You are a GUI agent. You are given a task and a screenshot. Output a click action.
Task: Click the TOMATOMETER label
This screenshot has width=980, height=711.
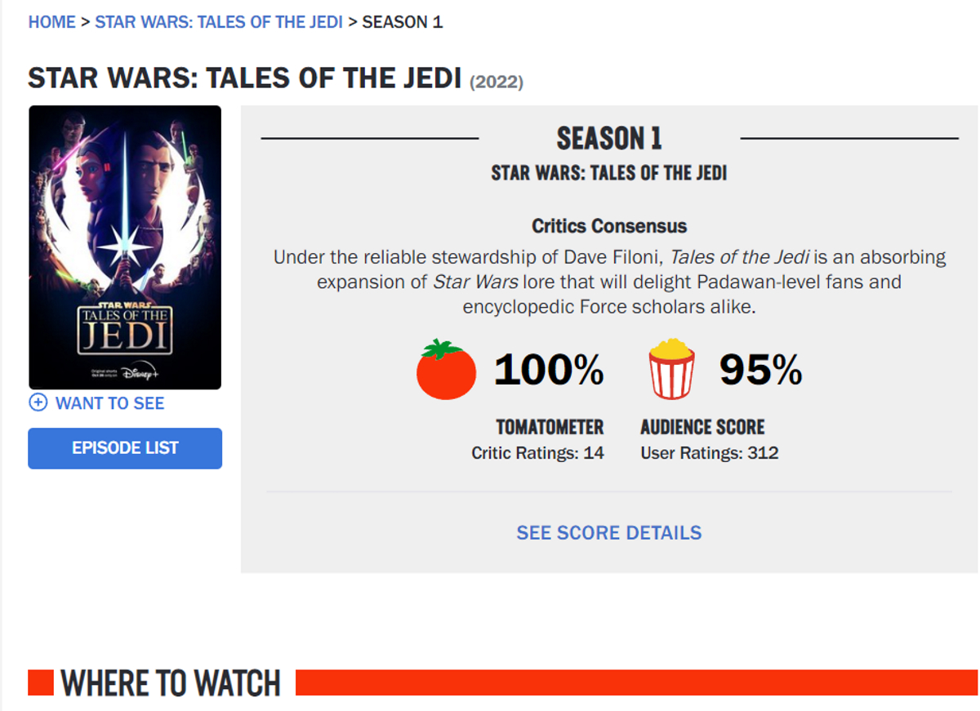550,427
